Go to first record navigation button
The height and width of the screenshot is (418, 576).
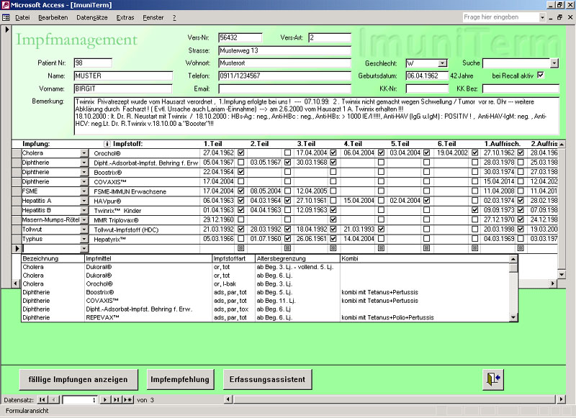pos(42,399)
